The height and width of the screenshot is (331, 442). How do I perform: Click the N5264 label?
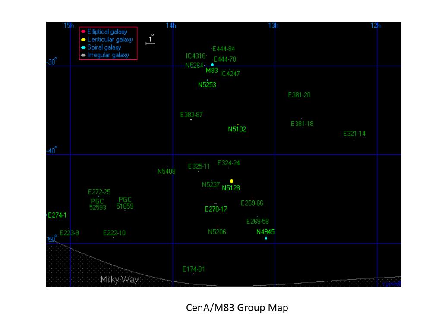[194, 66]
